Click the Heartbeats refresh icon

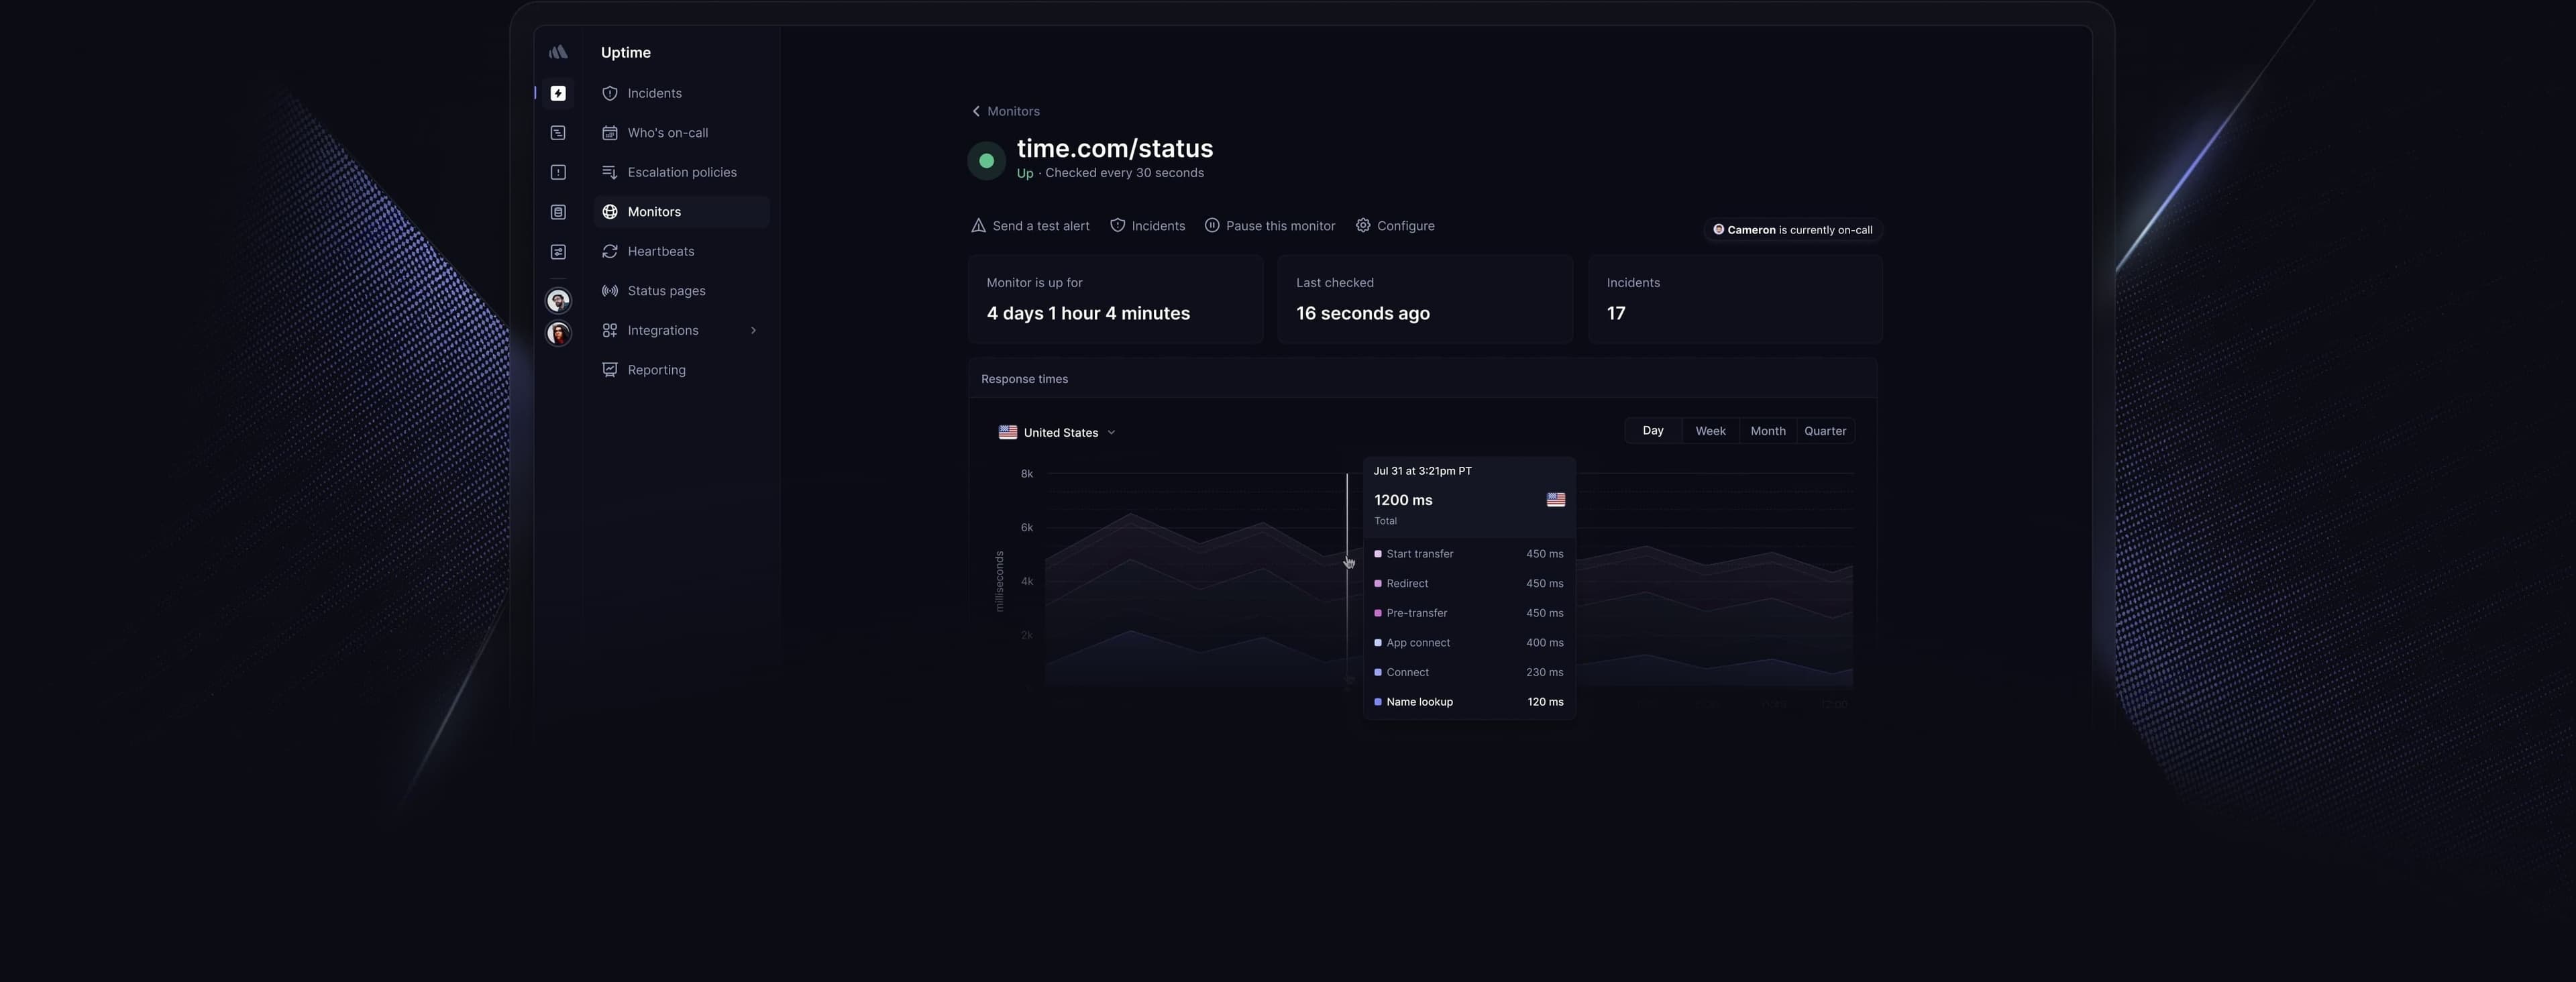pos(610,251)
